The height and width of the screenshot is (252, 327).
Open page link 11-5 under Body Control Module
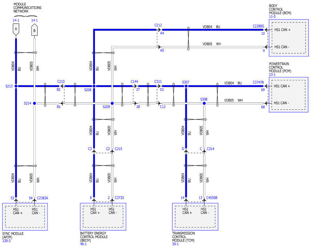click(x=272, y=17)
